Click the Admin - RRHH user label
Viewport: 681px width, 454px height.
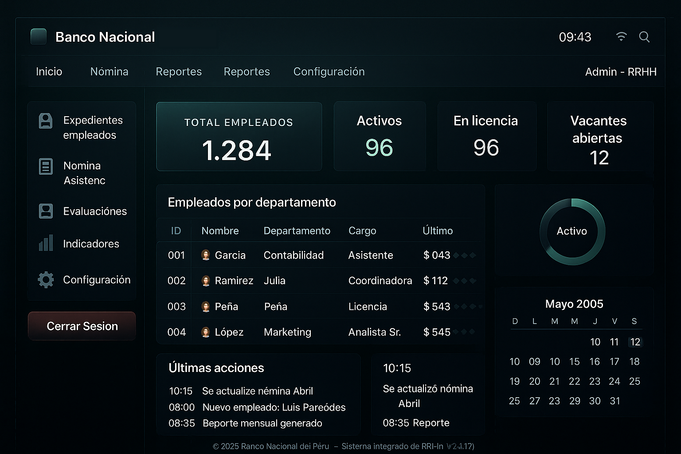point(621,72)
